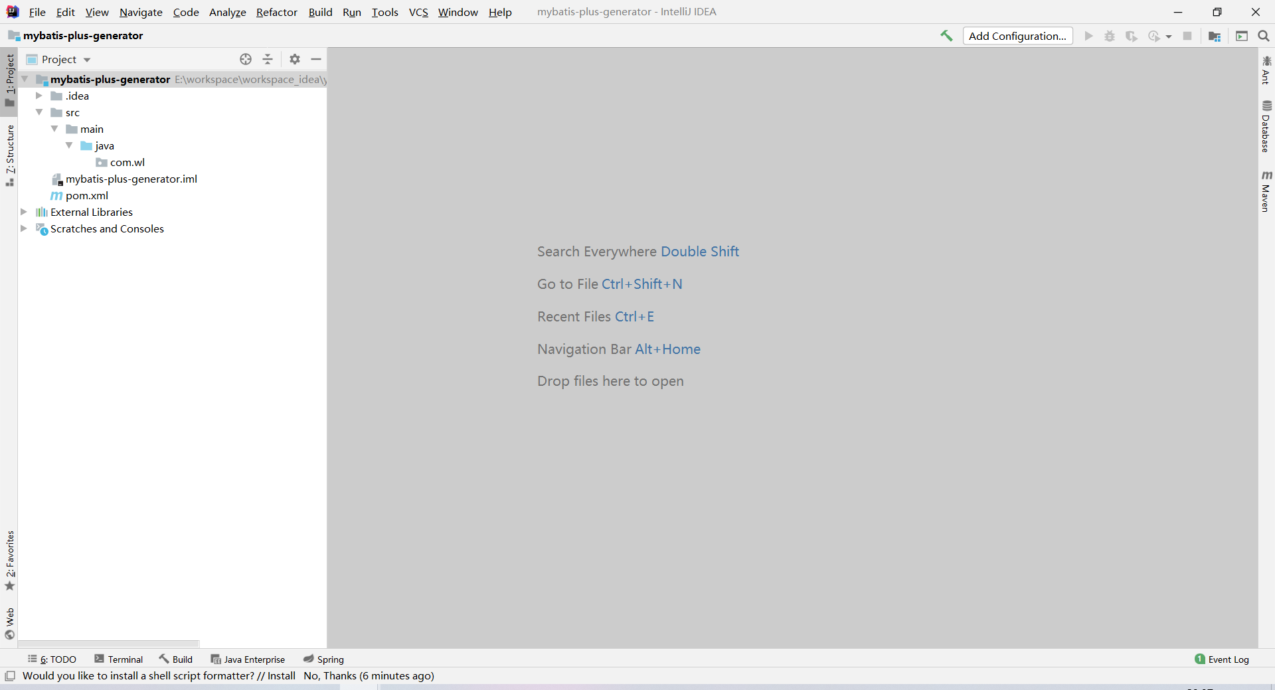Open the Window menu
The width and height of the screenshot is (1275, 690).
458,12
